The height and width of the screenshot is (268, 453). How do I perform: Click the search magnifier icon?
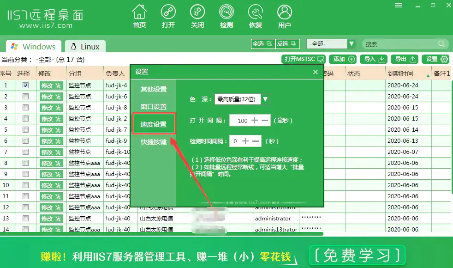[441, 44]
